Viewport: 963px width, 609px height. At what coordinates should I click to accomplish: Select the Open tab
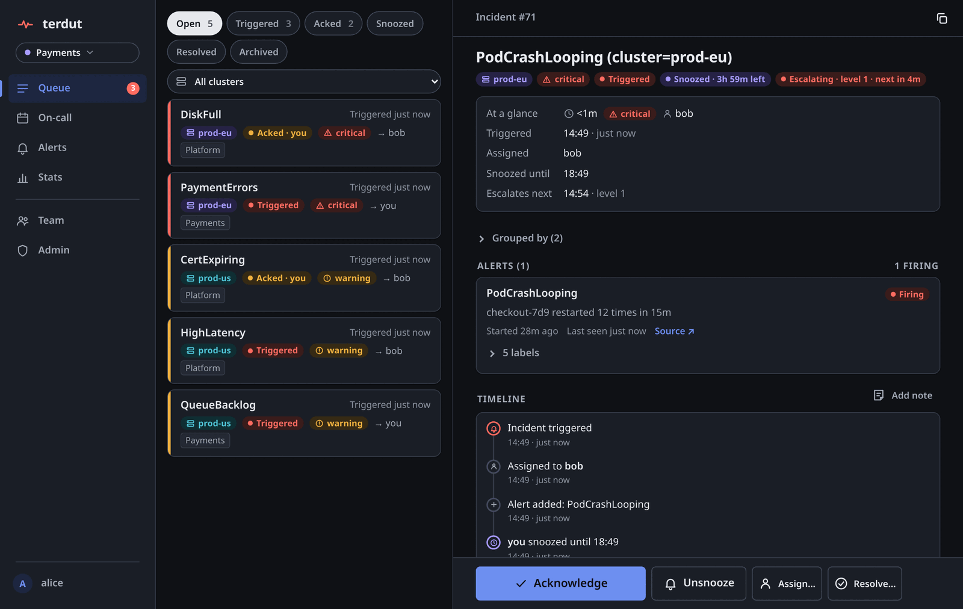194,23
